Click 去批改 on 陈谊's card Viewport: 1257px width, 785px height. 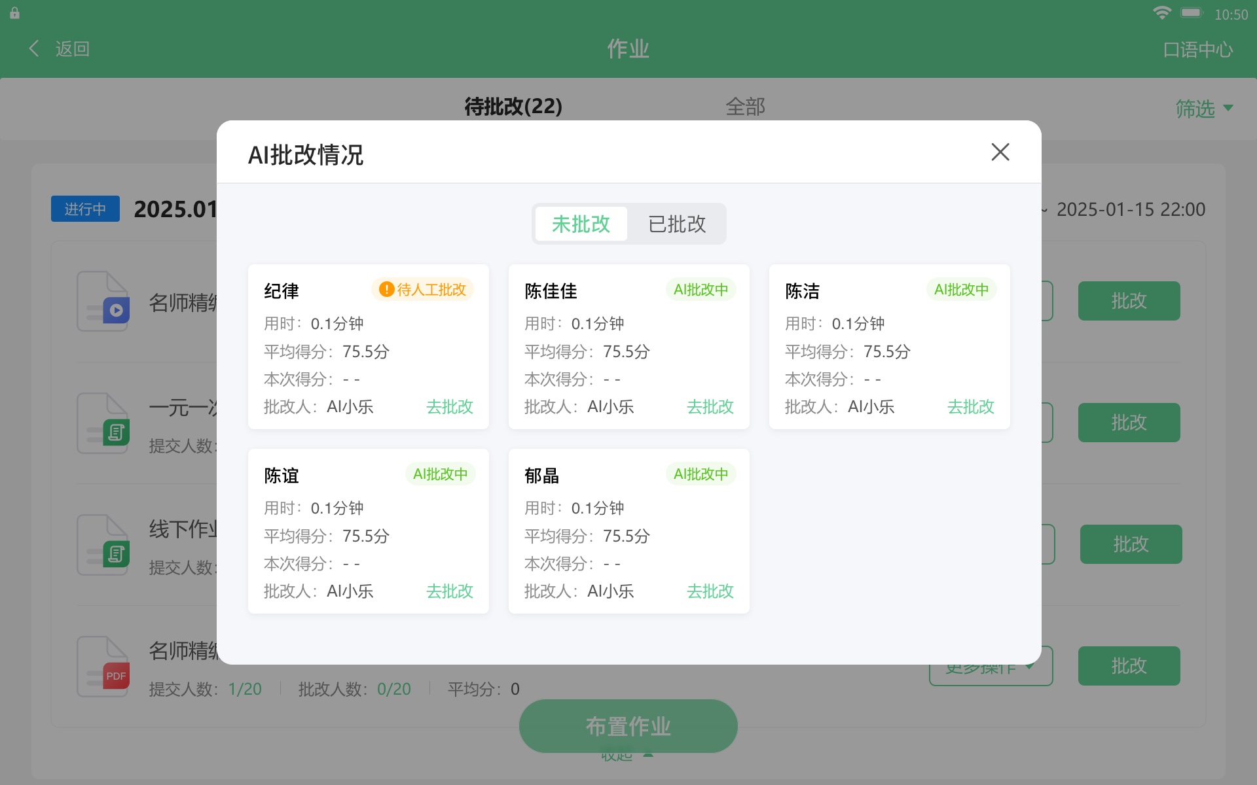(450, 591)
